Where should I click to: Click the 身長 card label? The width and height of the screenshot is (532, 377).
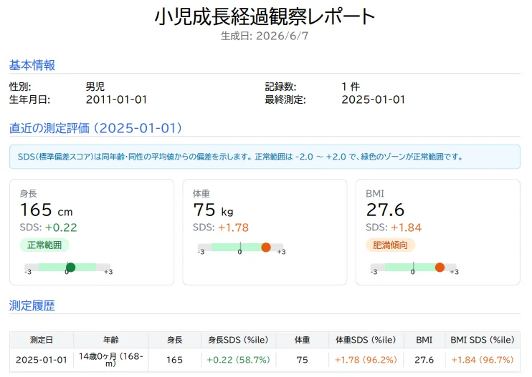(28, 194)
